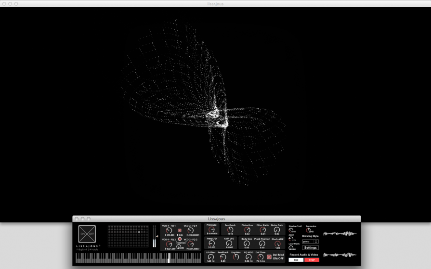
Task: Click the vertical level slider beside the dot grid
Action: [154, 236]
